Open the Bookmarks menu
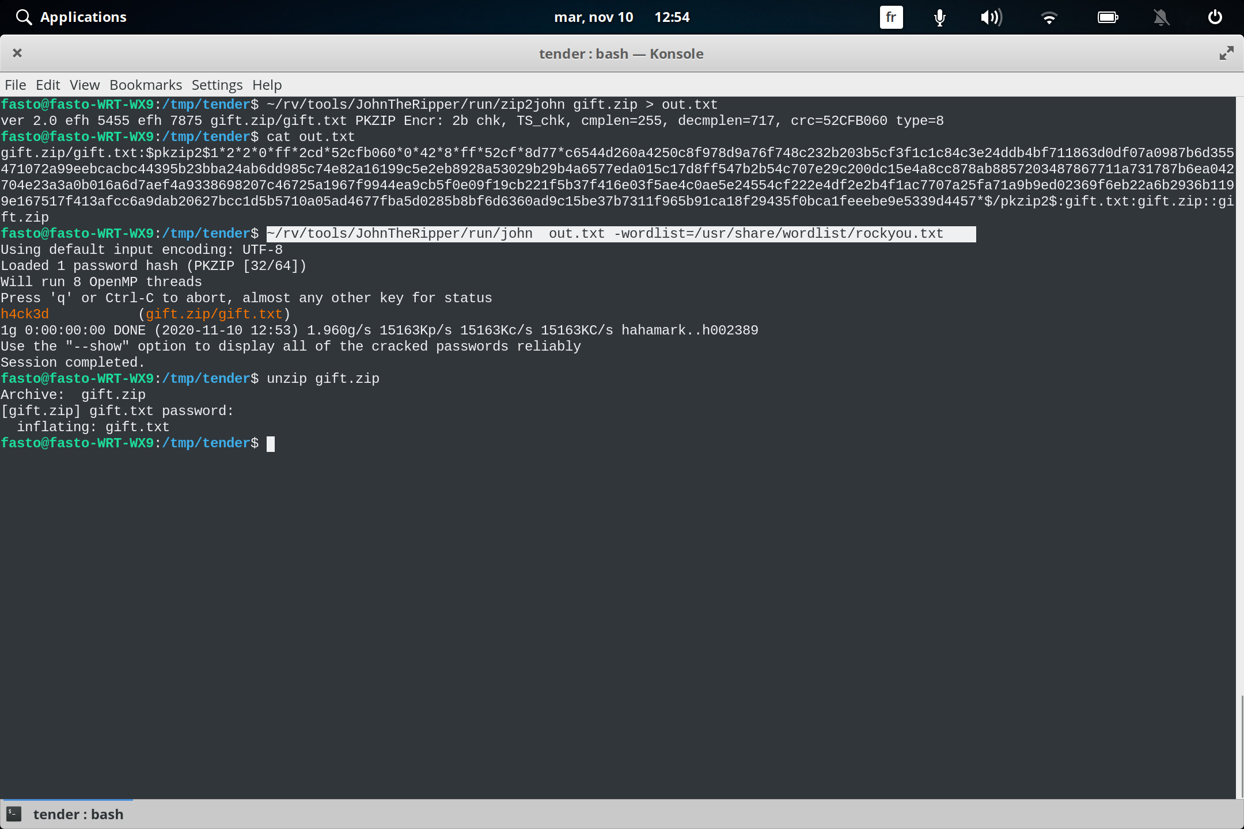The width and height of the screenshot is (1244, 829). pos(145,85)
